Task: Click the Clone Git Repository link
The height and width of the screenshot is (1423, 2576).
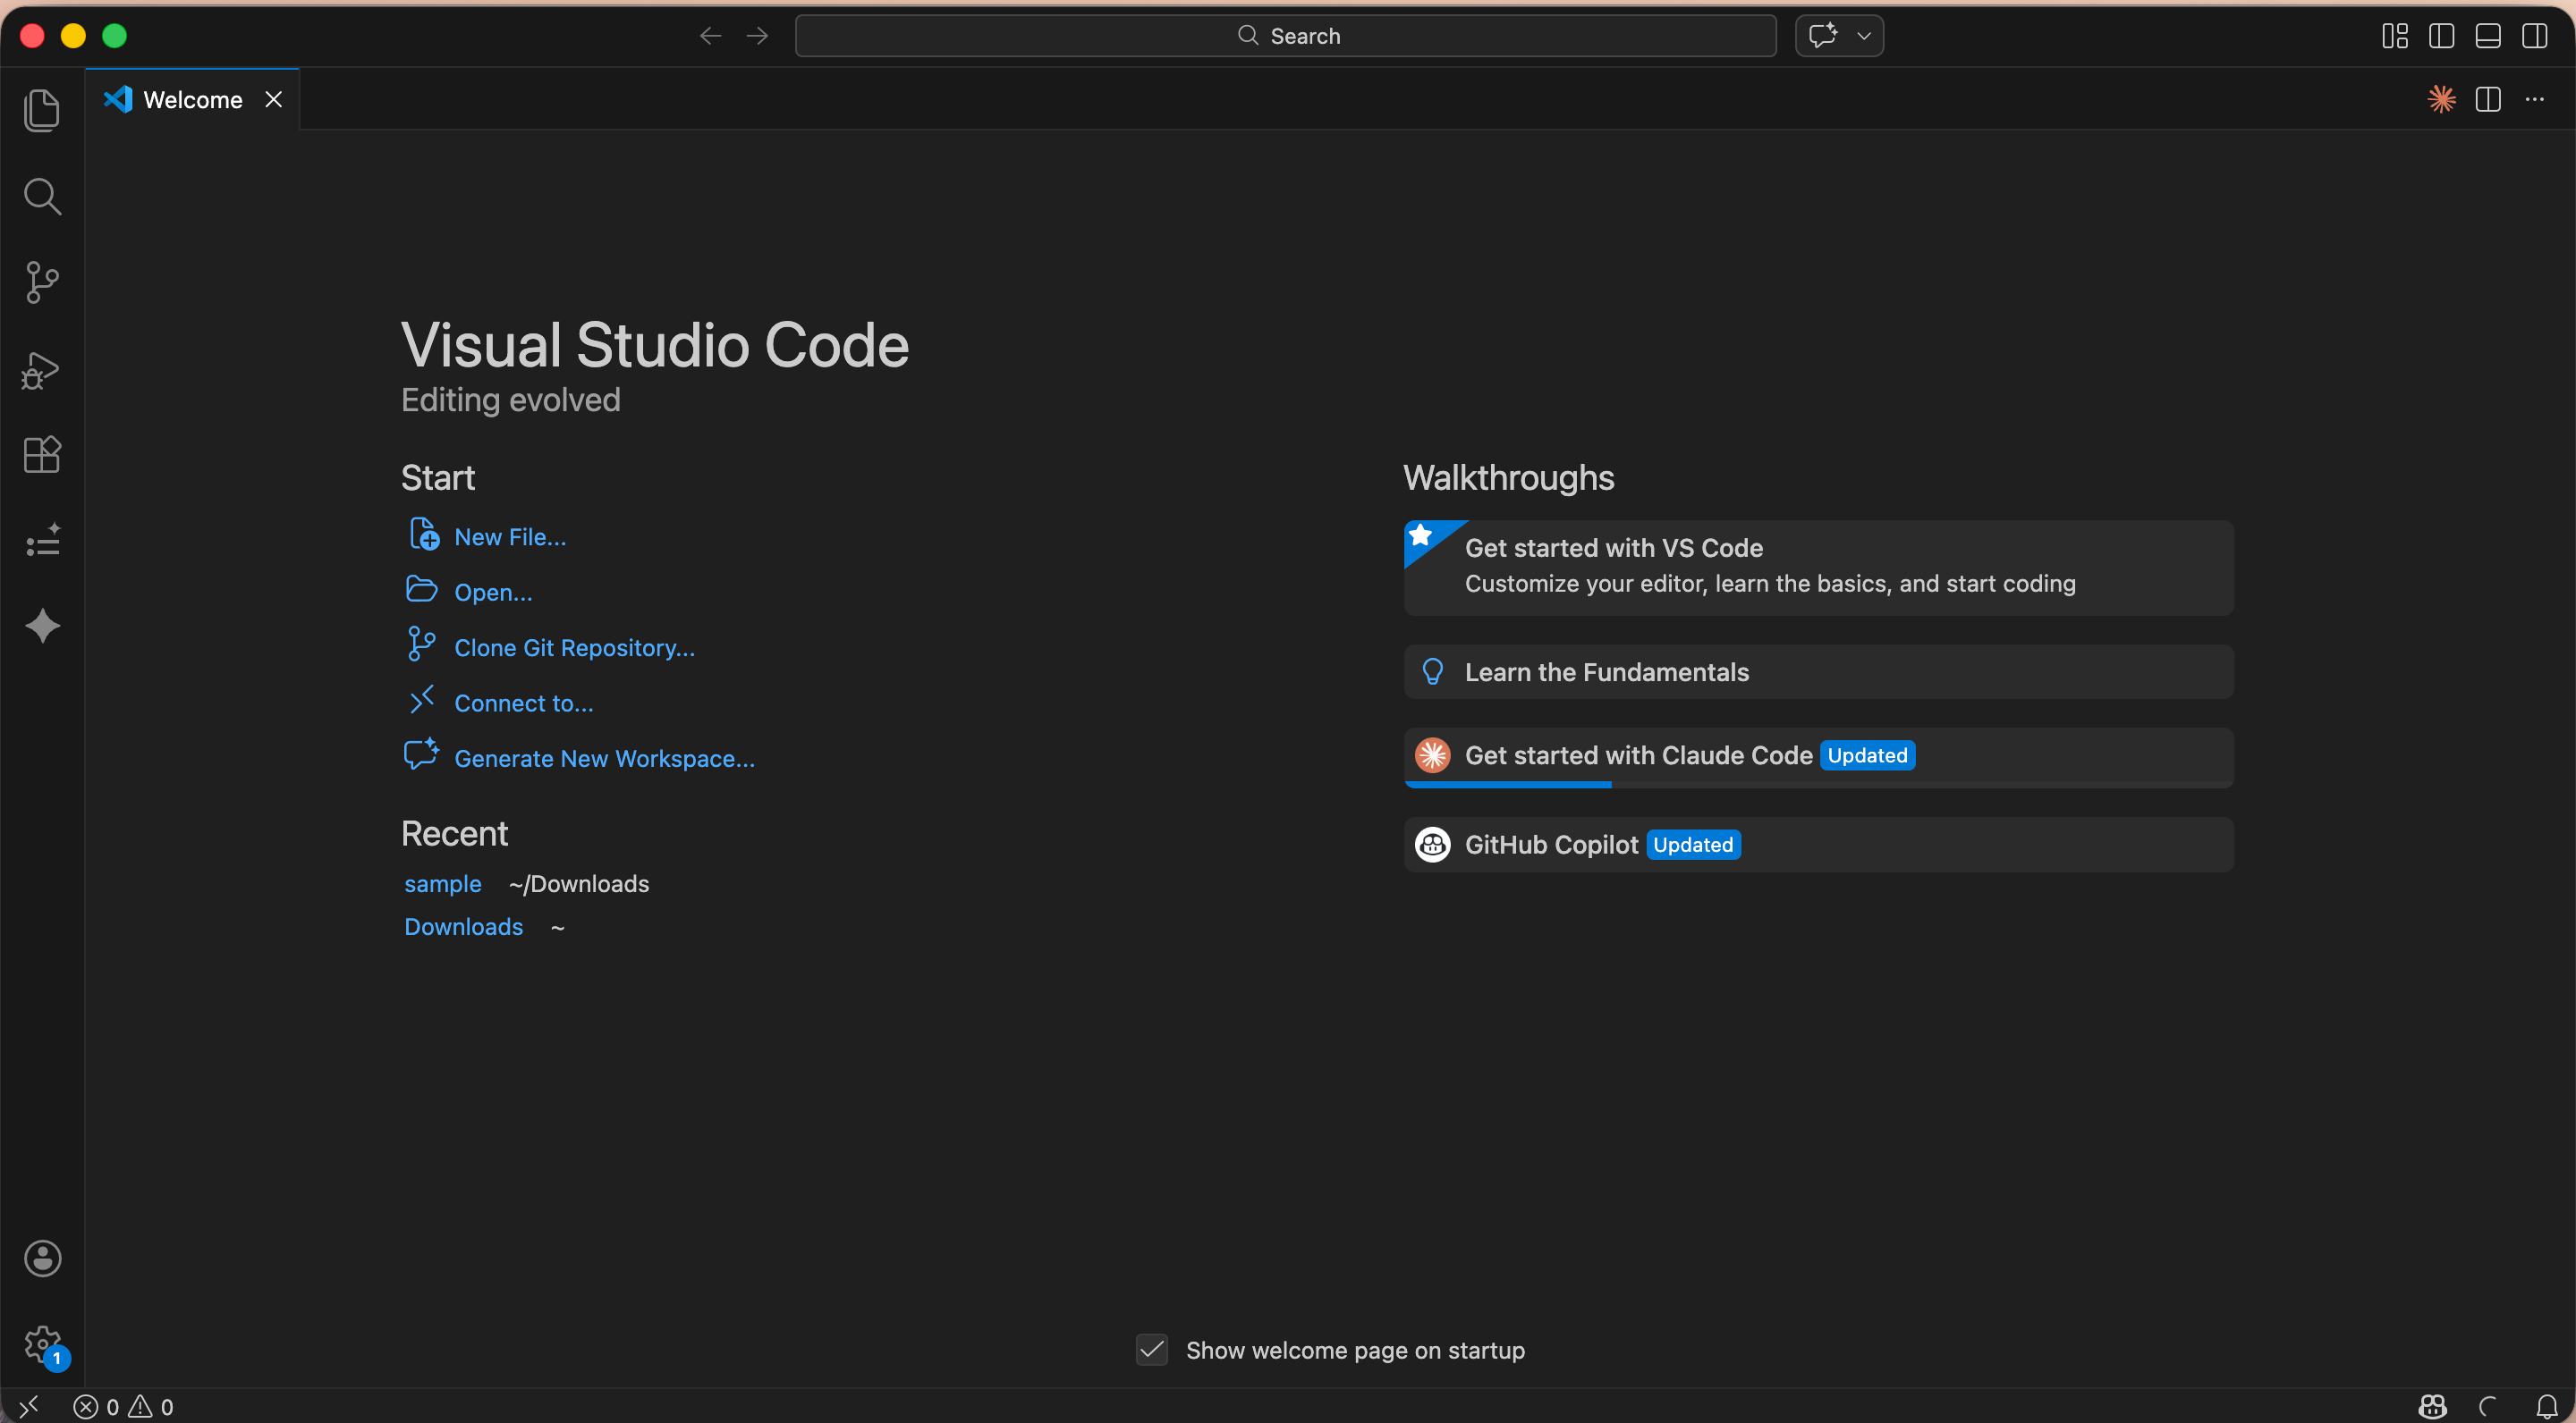Action: pyautogui.click(x=574, y=647)
